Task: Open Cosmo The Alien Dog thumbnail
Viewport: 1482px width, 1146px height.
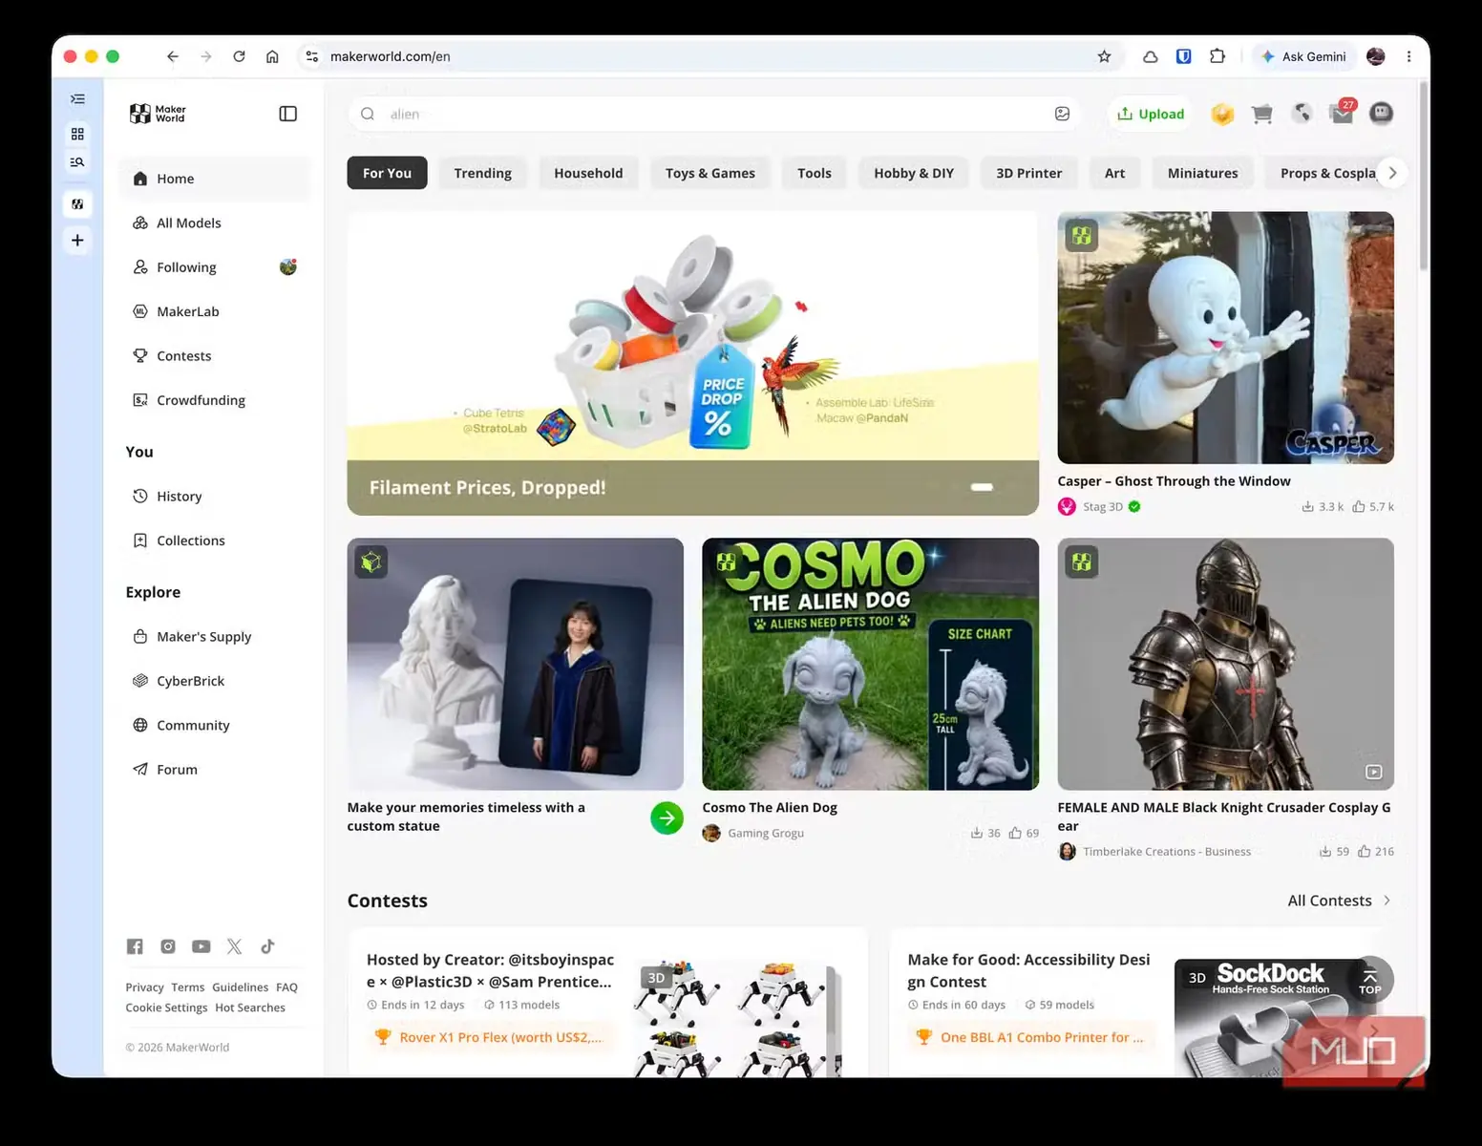Action: [870, 664]
